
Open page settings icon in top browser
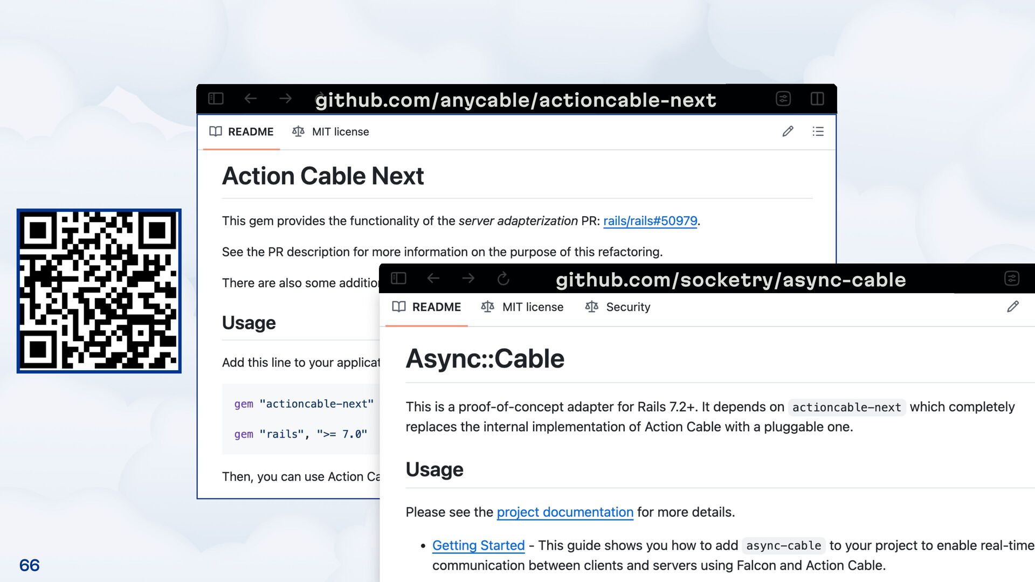[783, 99]
